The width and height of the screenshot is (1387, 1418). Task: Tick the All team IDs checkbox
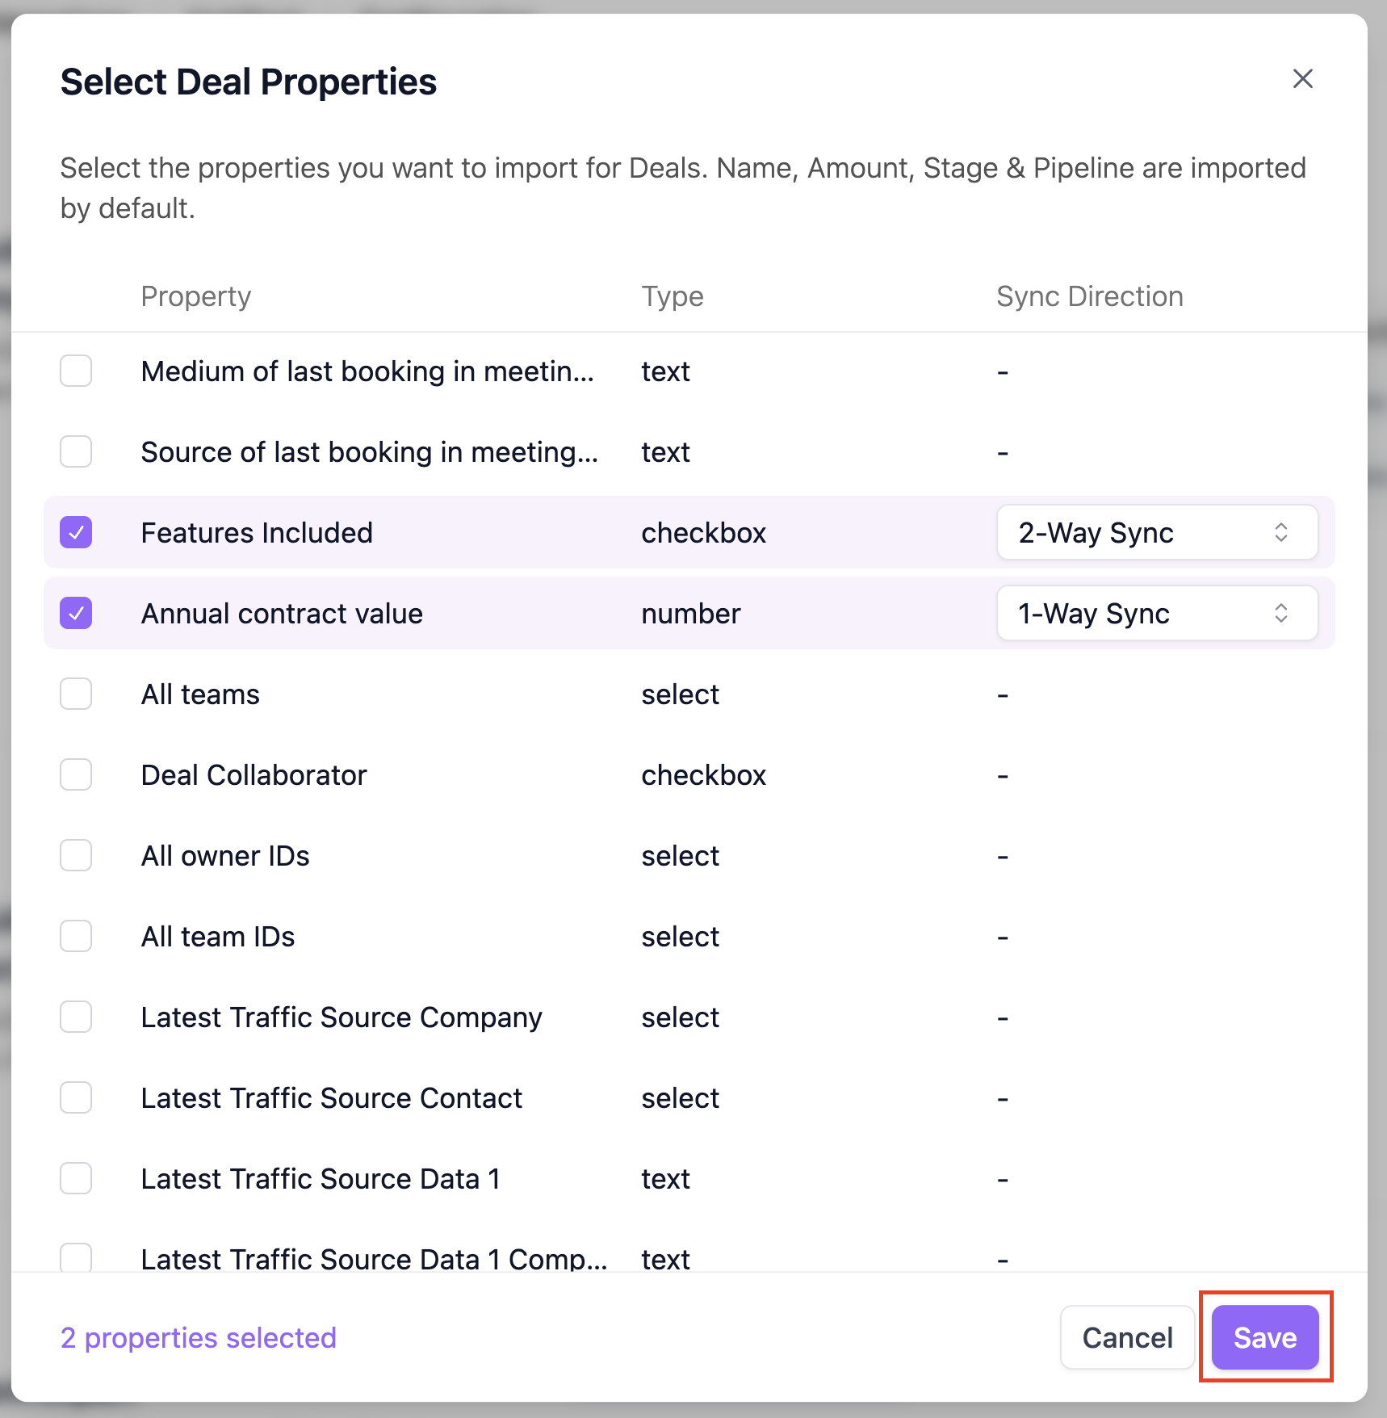pos(76,936)
